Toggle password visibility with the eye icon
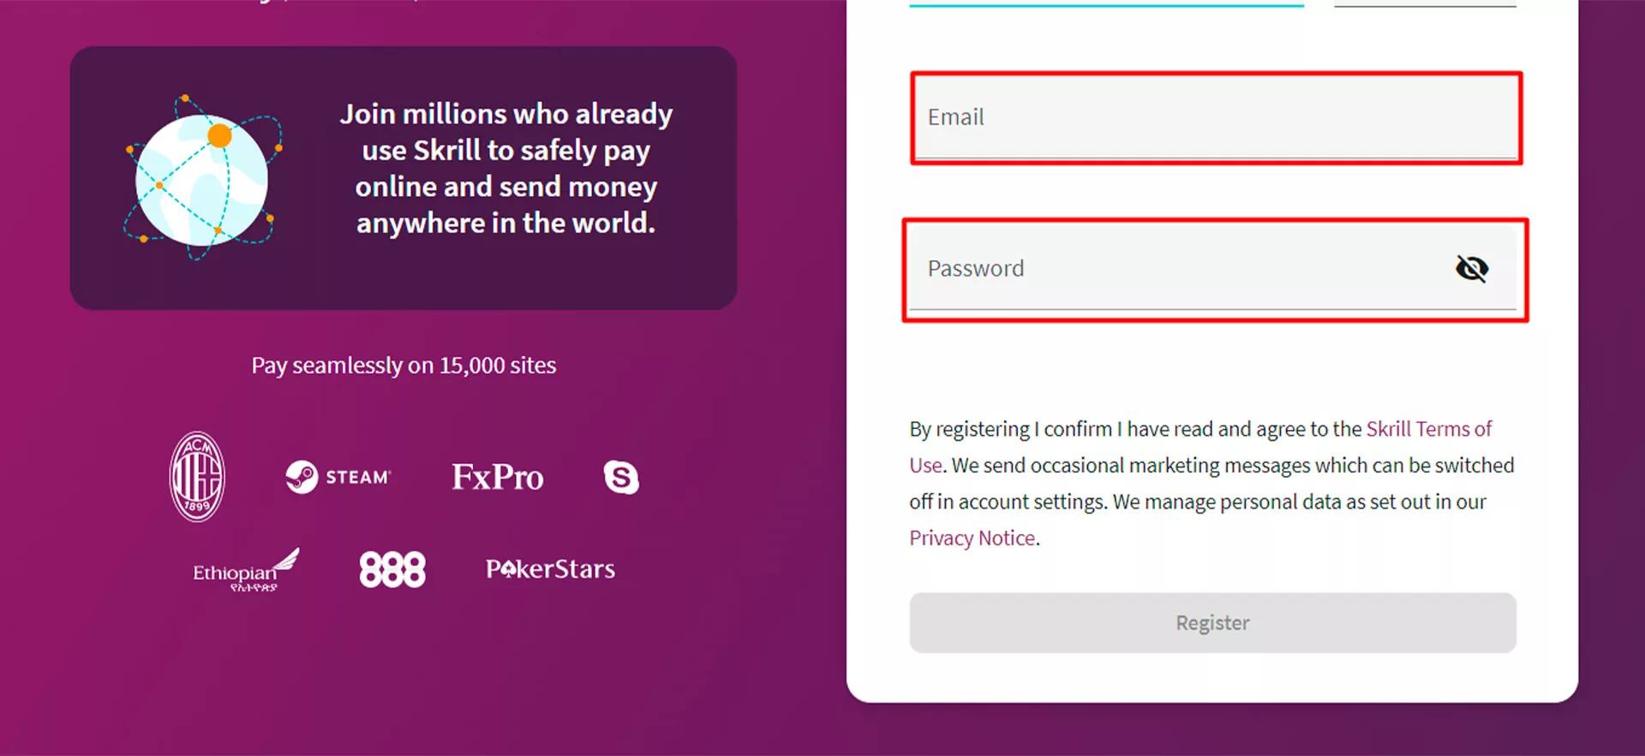 pos(1472,269)
